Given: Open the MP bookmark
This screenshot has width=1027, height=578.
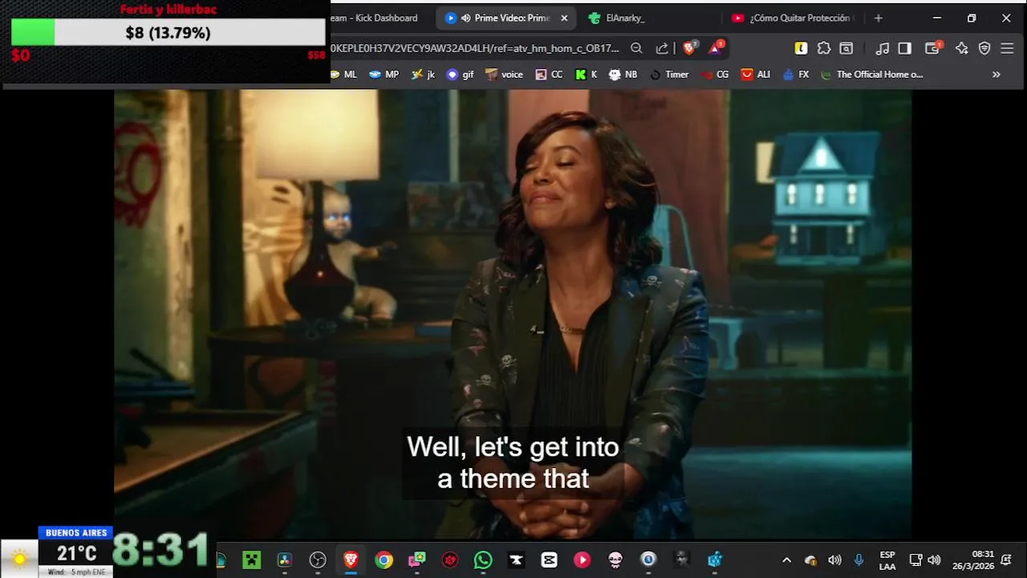Looking at the screenshot, I should [384, 75].
